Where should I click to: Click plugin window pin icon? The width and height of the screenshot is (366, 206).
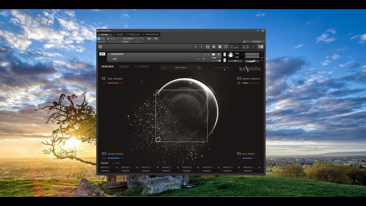tap(258, 31)
